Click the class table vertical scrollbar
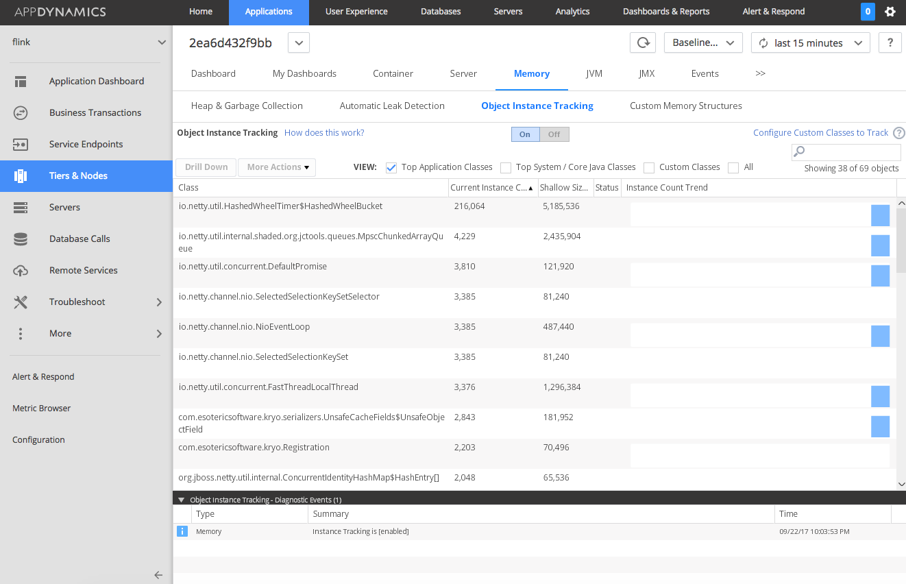The height and width of the screenshot is (584, 906). coord(901,240)
